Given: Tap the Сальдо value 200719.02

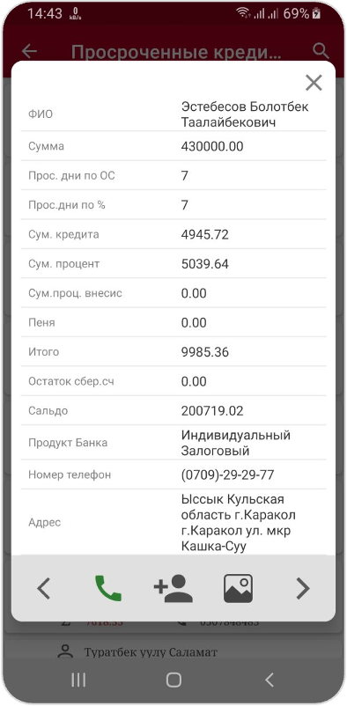Looking at the screenshot, I should (x=212, y=410).
